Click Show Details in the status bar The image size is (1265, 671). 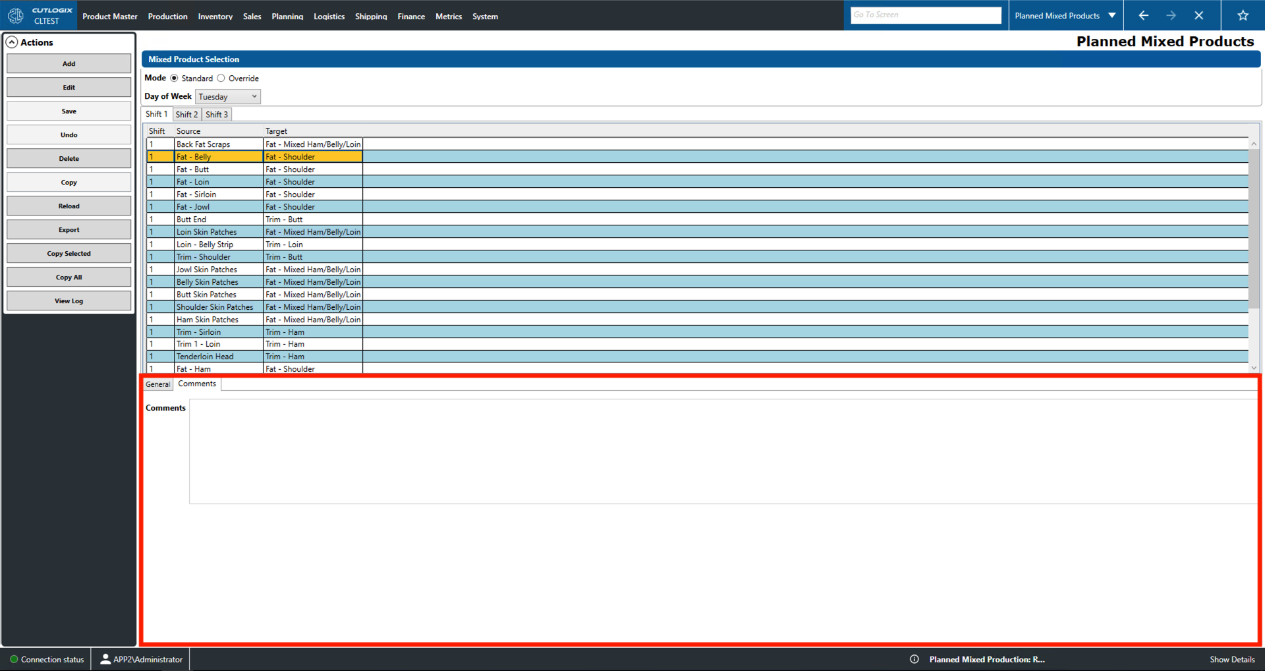tap(1231, 658)
